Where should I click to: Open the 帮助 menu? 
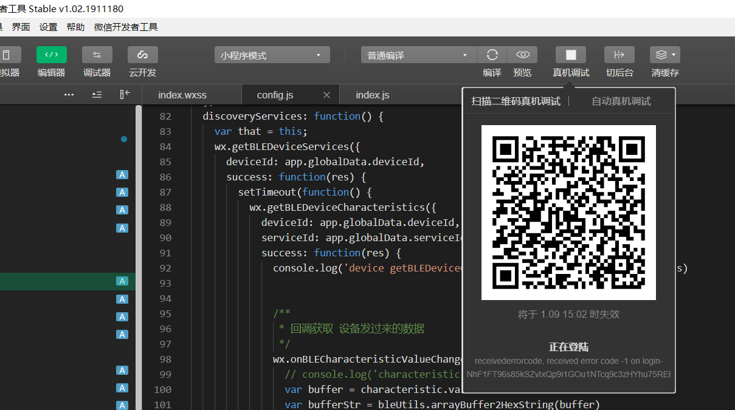tap(76, 27)
